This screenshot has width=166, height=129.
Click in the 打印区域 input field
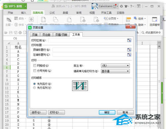[x=88, y=40]
